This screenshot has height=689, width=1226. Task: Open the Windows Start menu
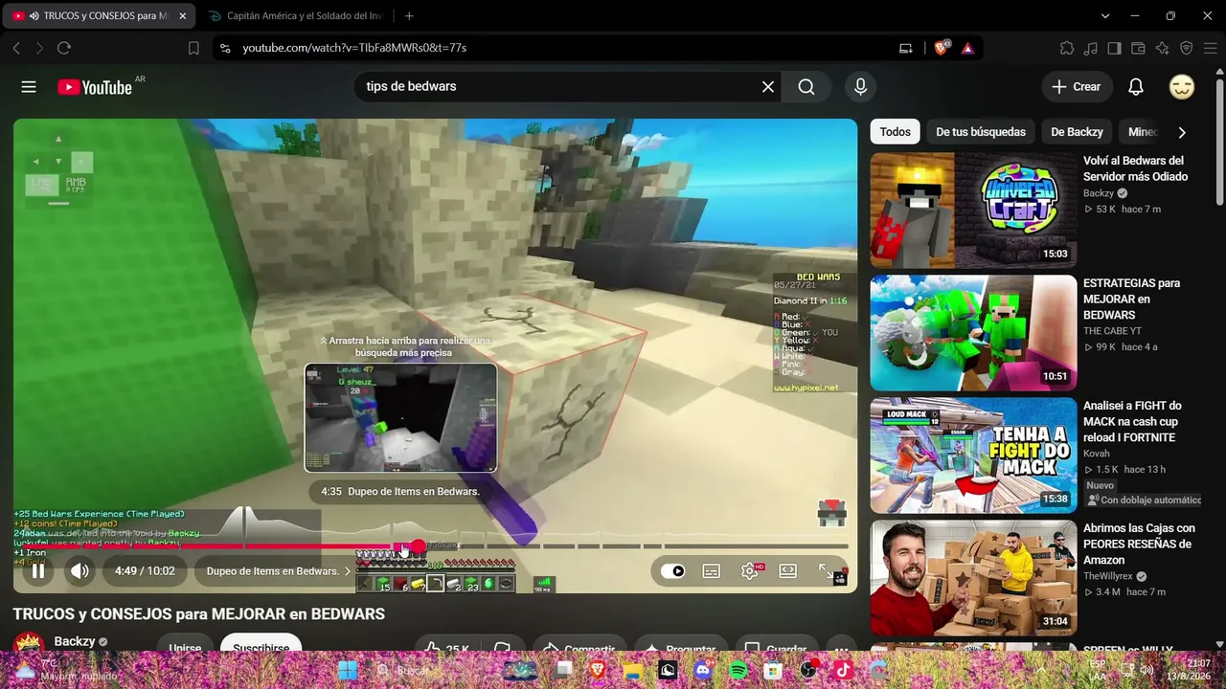(348, 670)
